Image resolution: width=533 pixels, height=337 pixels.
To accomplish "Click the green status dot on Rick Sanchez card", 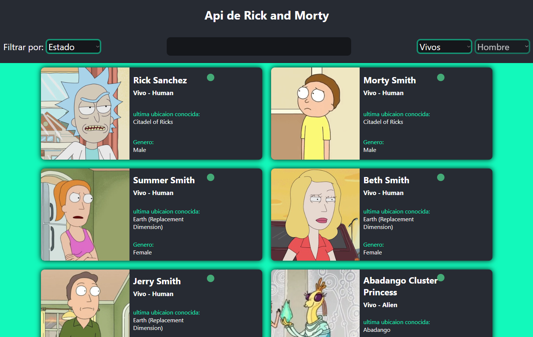I will pyautogui.click(x=211, y=77).
